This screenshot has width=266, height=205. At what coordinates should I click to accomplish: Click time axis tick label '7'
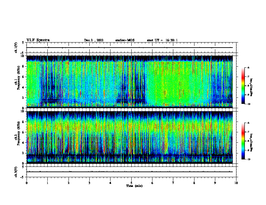173,183
